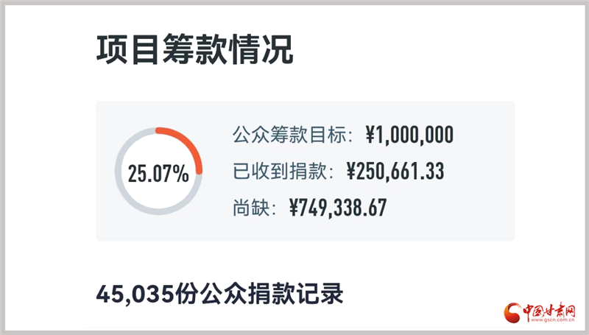Click the 25.07% percentage text
Image resolution: width=589 pixels, height=335 pixels.
tap(158, 174)
